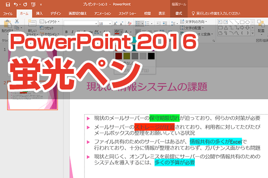Viewport: 268px width, 178px height.
Task: Open the font name combo box
Action: click(80, 23)
